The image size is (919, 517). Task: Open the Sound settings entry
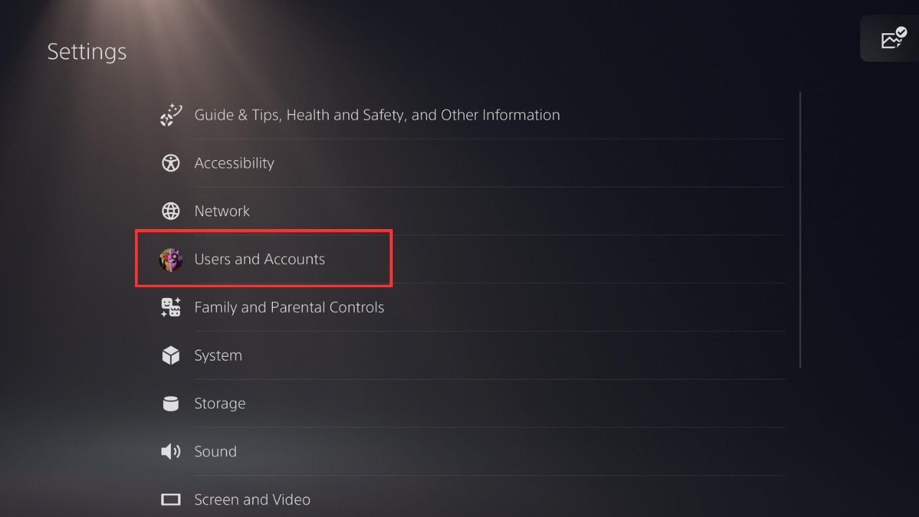coord(215,451)
